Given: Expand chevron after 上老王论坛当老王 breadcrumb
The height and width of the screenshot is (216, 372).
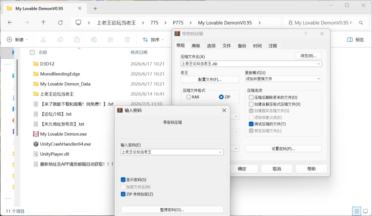Looking at the screenshot, I should coord(143,23).
